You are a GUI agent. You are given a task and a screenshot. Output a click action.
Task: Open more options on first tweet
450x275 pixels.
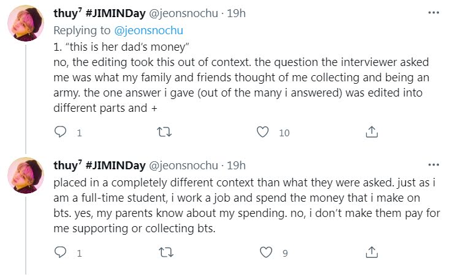434,12
